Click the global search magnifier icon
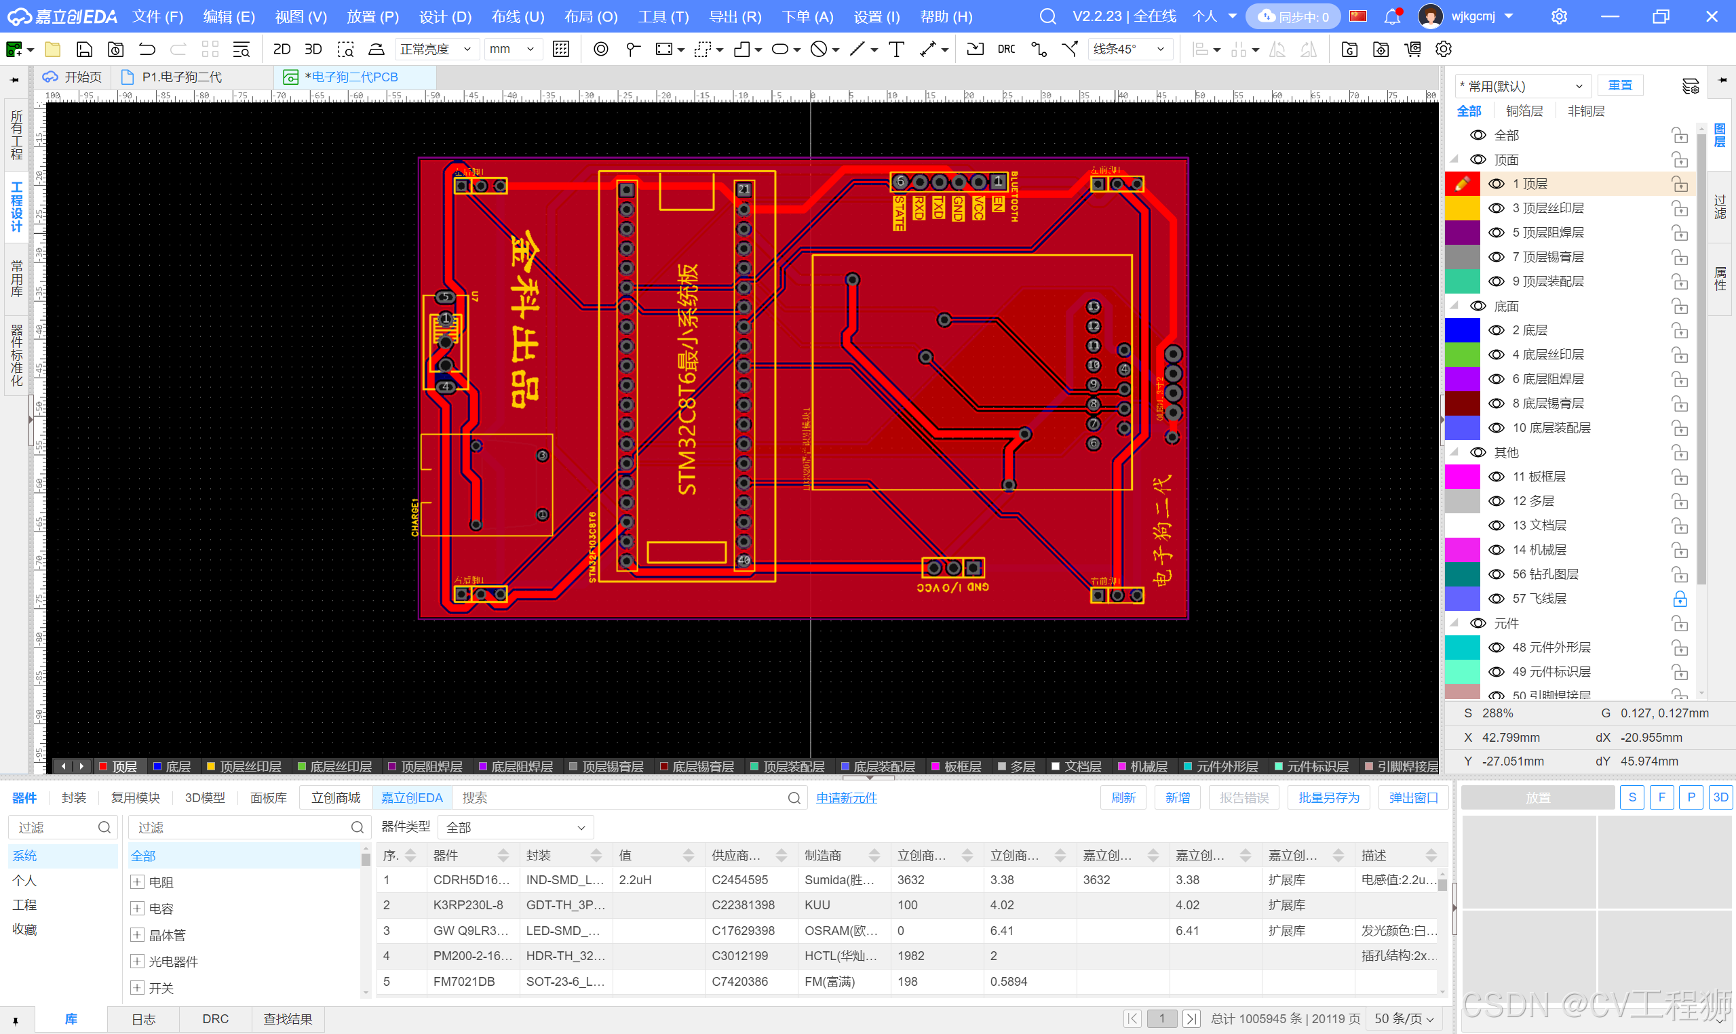The width and height of the screenshot is (1736, 1034). tap(1047, 16)
